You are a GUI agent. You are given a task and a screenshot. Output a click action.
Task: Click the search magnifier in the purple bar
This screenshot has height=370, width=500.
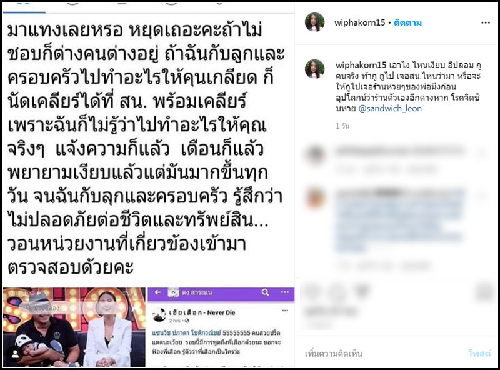tap(265, 292)
